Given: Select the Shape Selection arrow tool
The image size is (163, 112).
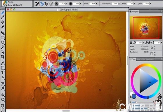Looking at the screenshot, I should click(x=3, y=77).
